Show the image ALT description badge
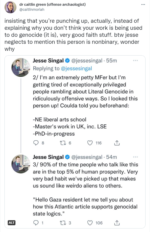150x232 pixels. [12, 222]
